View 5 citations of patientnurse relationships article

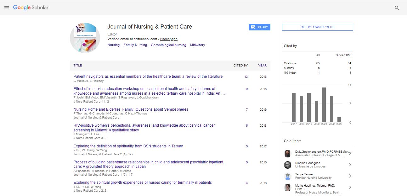click(247, 162)
